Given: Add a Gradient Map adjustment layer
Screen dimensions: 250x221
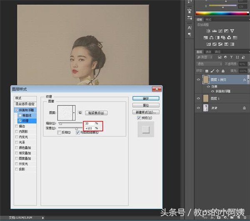Looking at the screenshot, I should pos(232,44).
